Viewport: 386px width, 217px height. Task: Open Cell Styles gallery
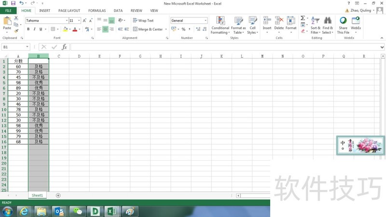pyautogui.click(x=252, y=25)
